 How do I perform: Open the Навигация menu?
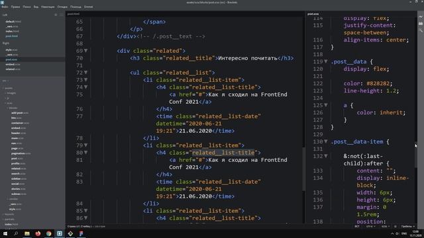coord(48,7)
